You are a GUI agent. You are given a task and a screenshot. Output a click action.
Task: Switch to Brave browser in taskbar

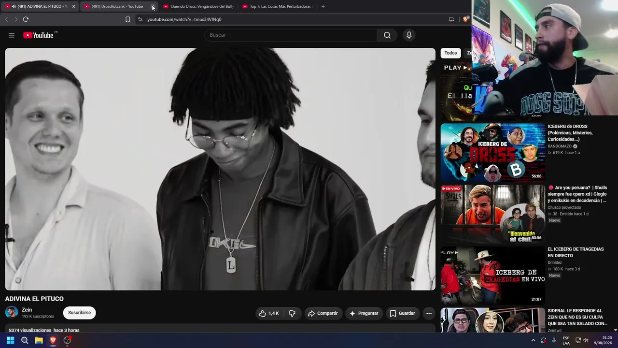tap(53, 340)
